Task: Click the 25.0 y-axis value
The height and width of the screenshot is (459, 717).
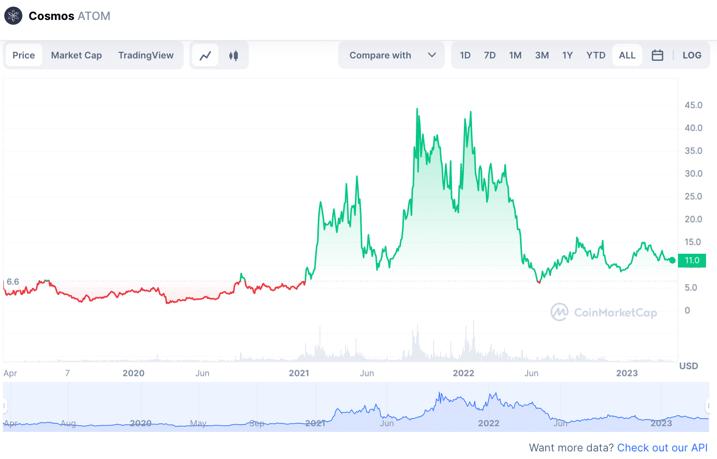Action: tap(693, 196)
